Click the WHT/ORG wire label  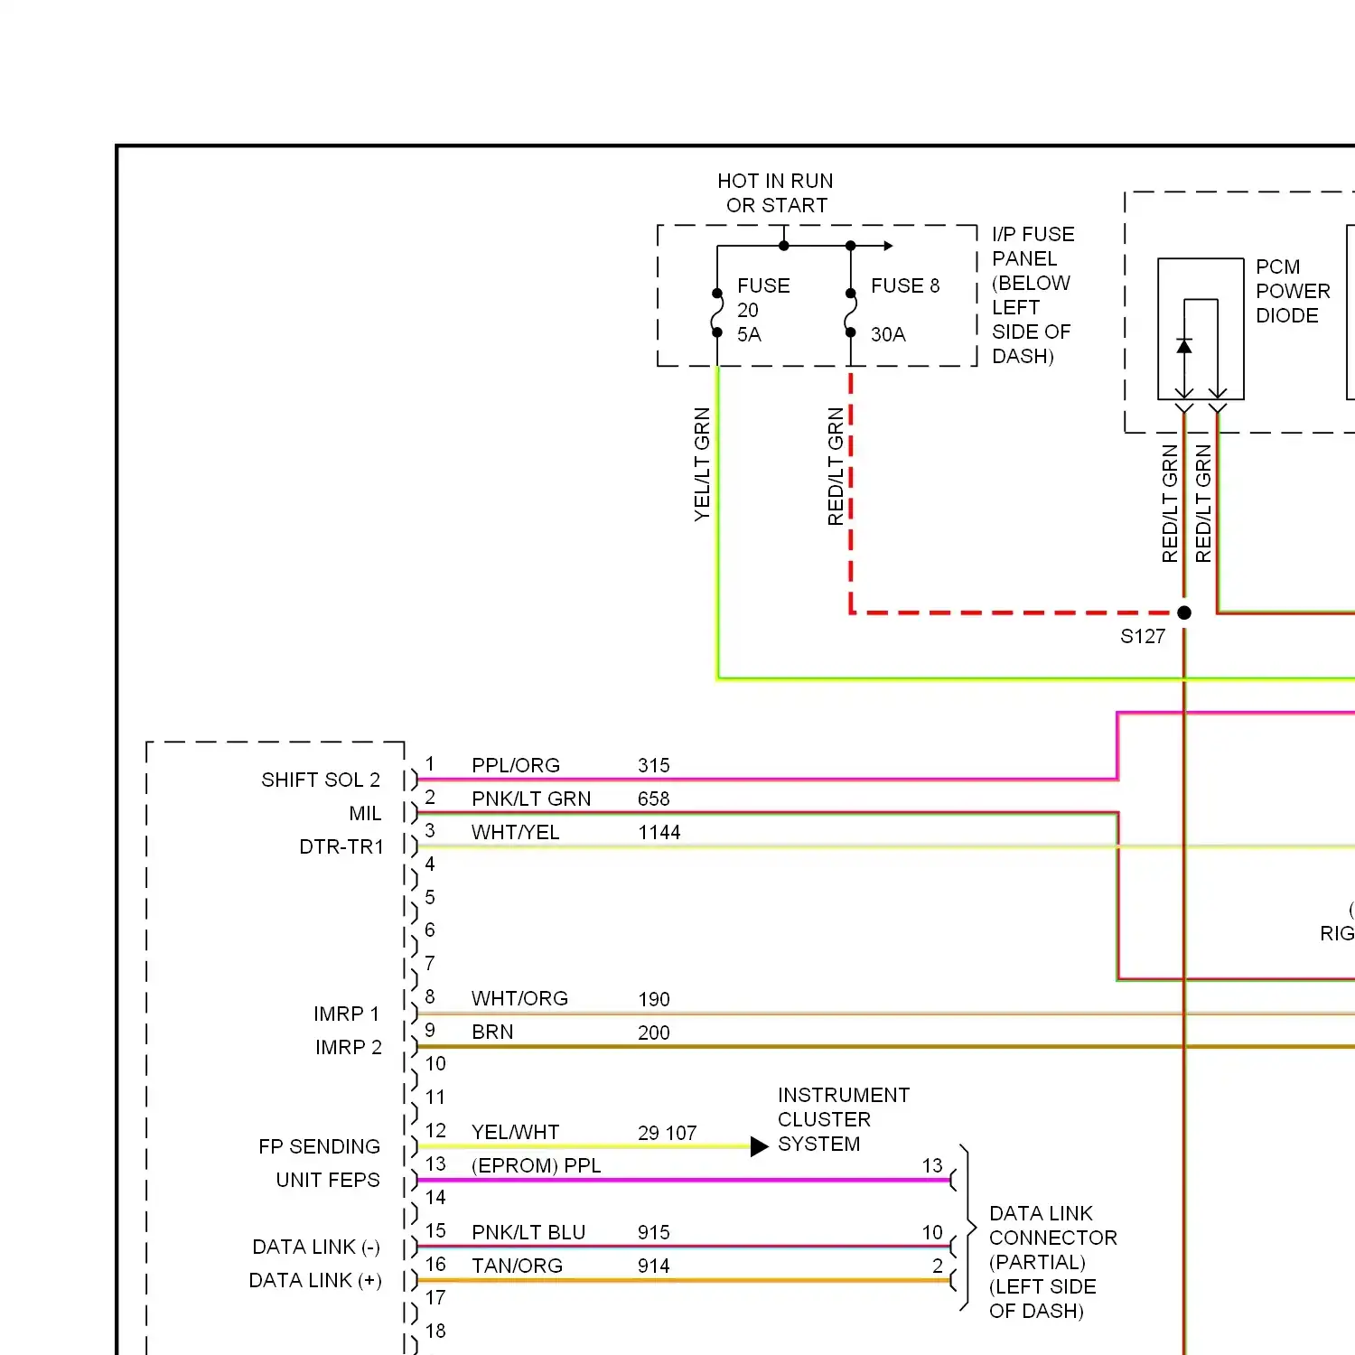coord(519,998)
